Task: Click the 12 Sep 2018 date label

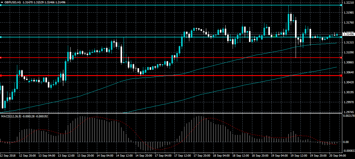Action: [x=8, y=156]
